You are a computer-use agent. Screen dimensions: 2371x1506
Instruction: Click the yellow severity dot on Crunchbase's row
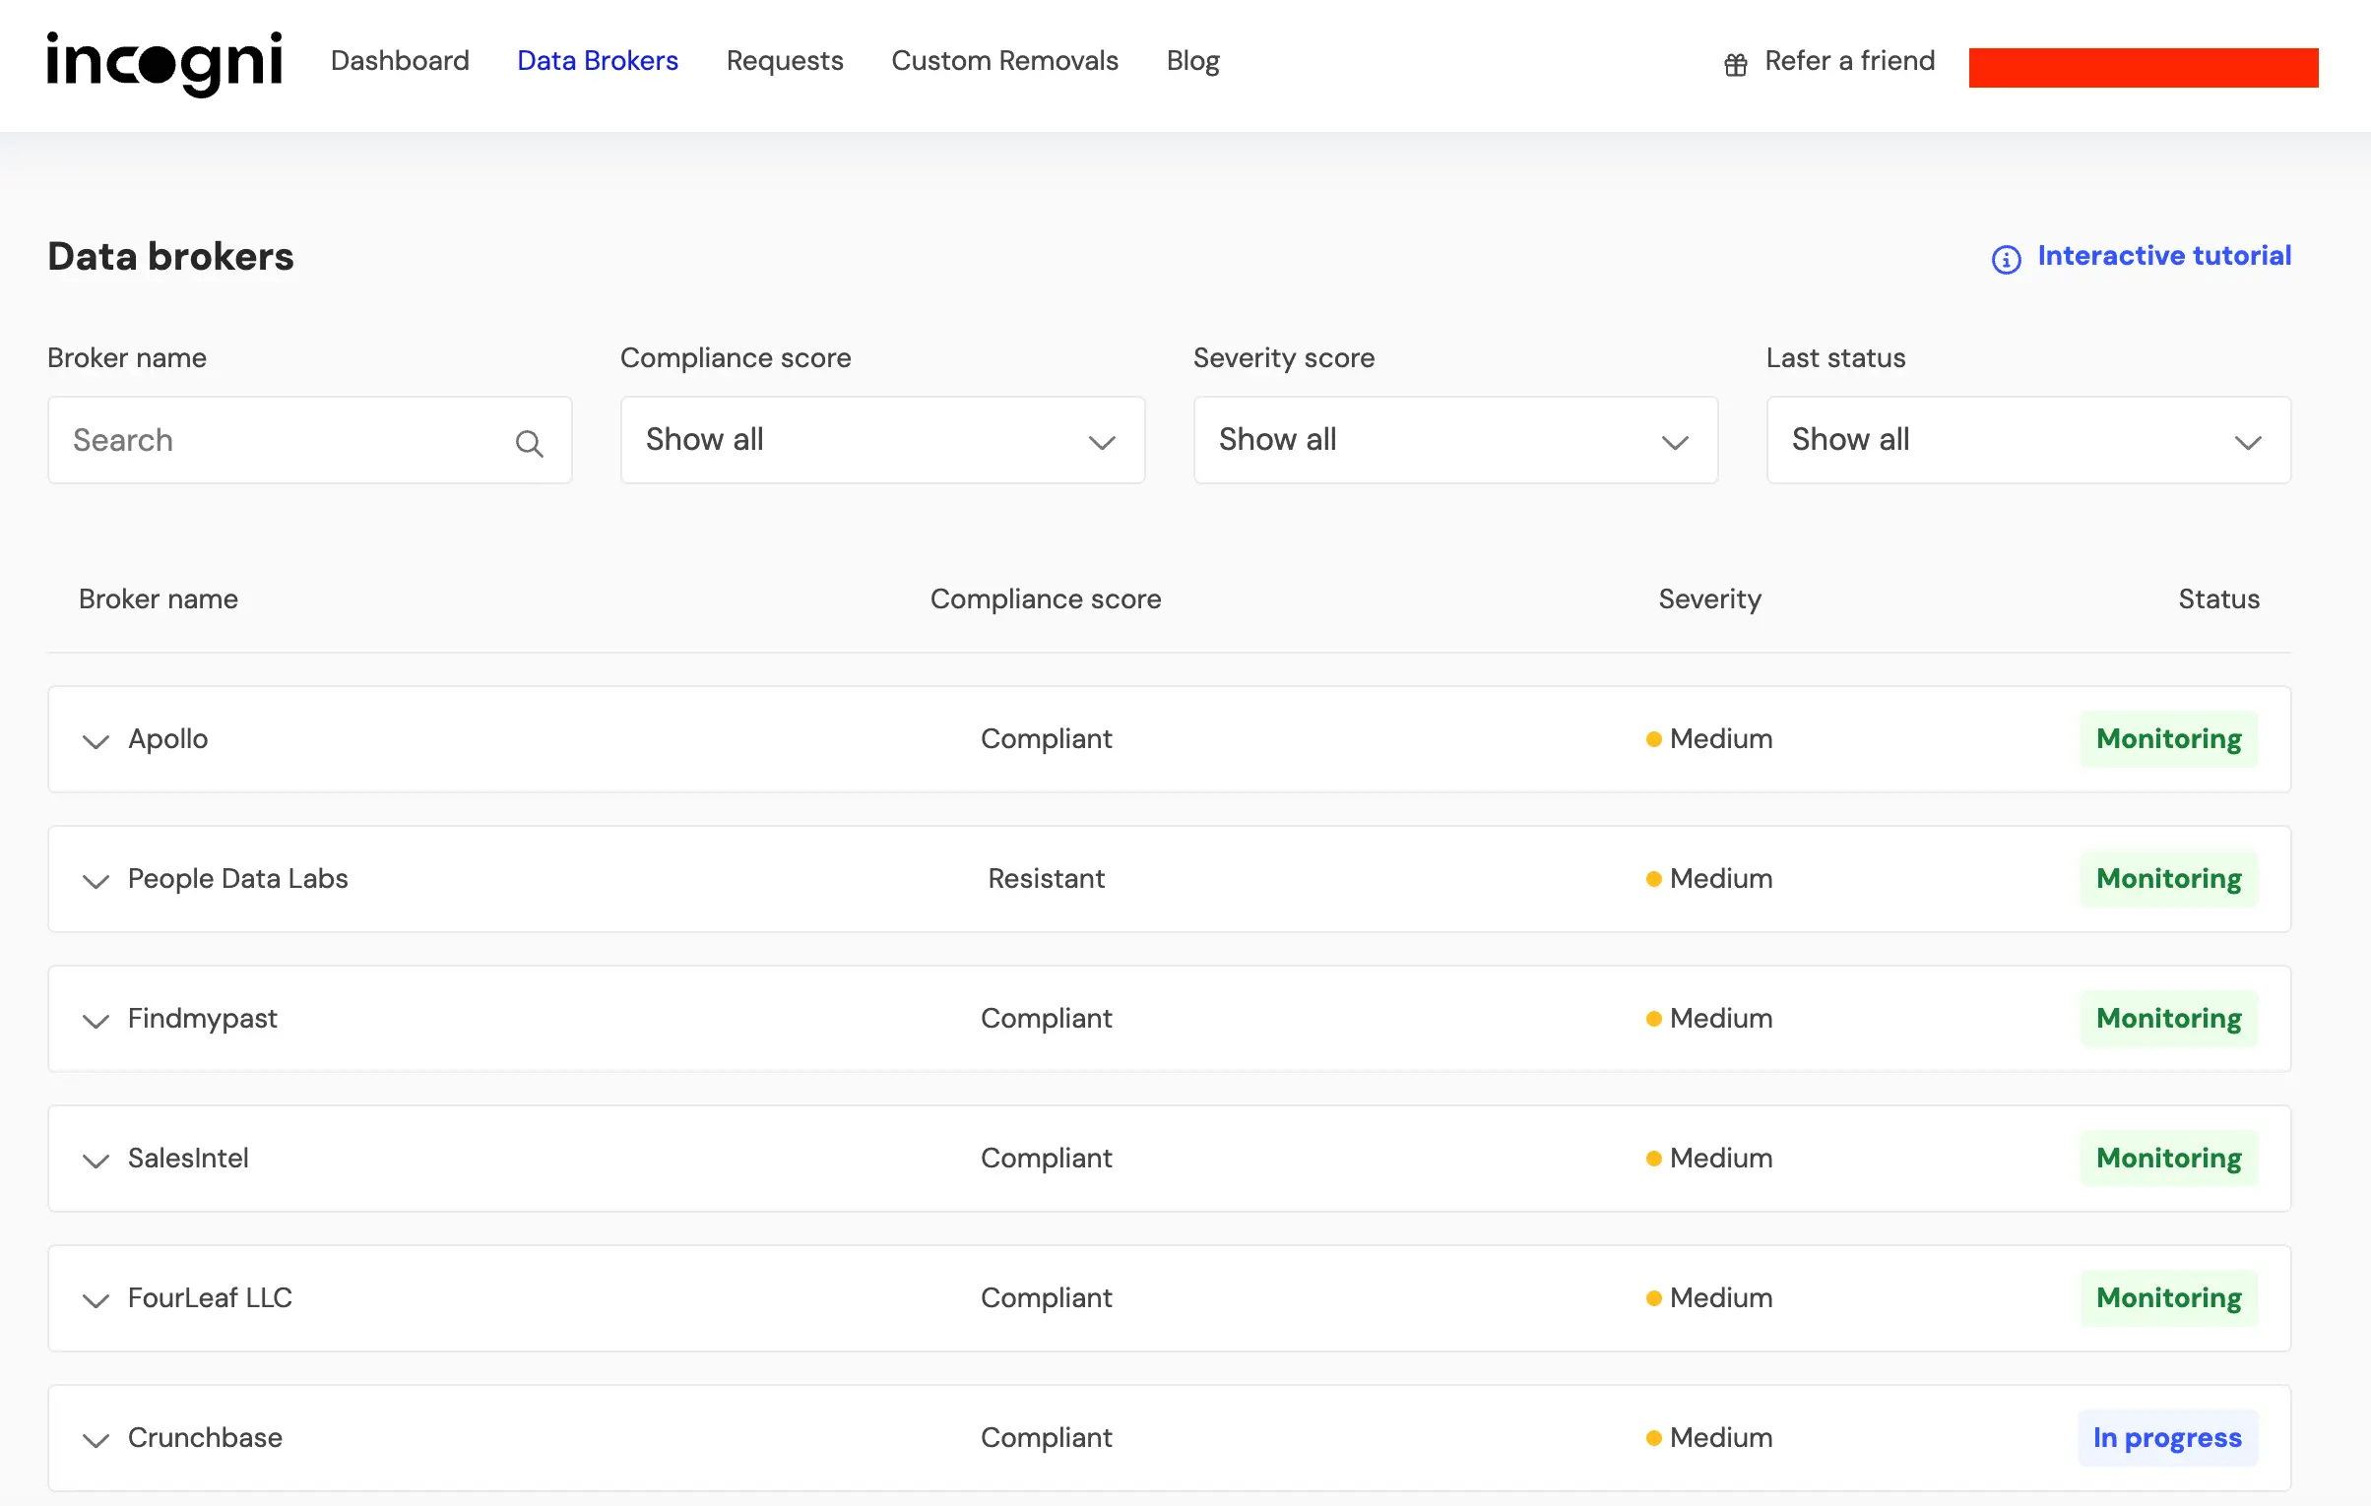(1652, 1438)
